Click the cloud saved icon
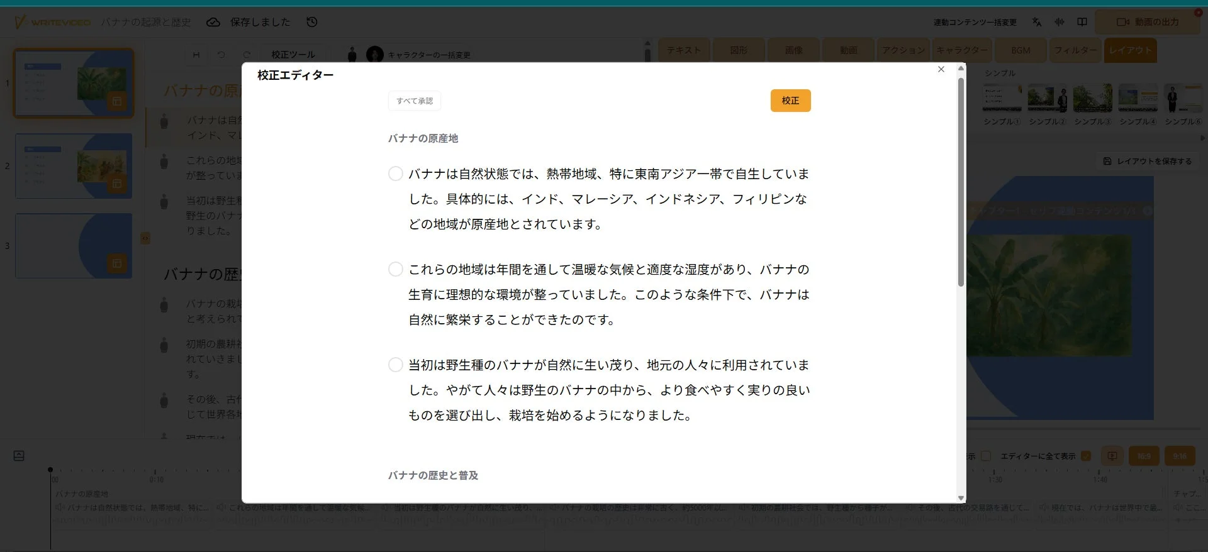This screenshot has width=1208, height=552. pyautogui.click(x=213, y=22)
